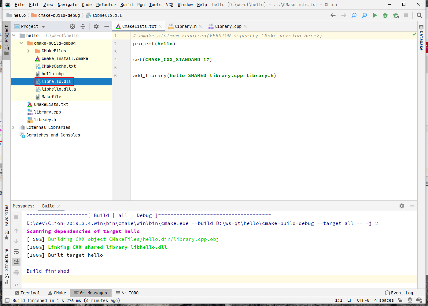The height and width of the screenshot is (306, 428).
Task: Open the Terminal tool window
Action: (x=27, y=293)
